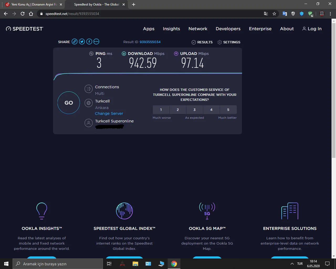Open the Apps menu item
Image resolution: width=336 pixels, height=269 pixels.
[x=149, y=29]
